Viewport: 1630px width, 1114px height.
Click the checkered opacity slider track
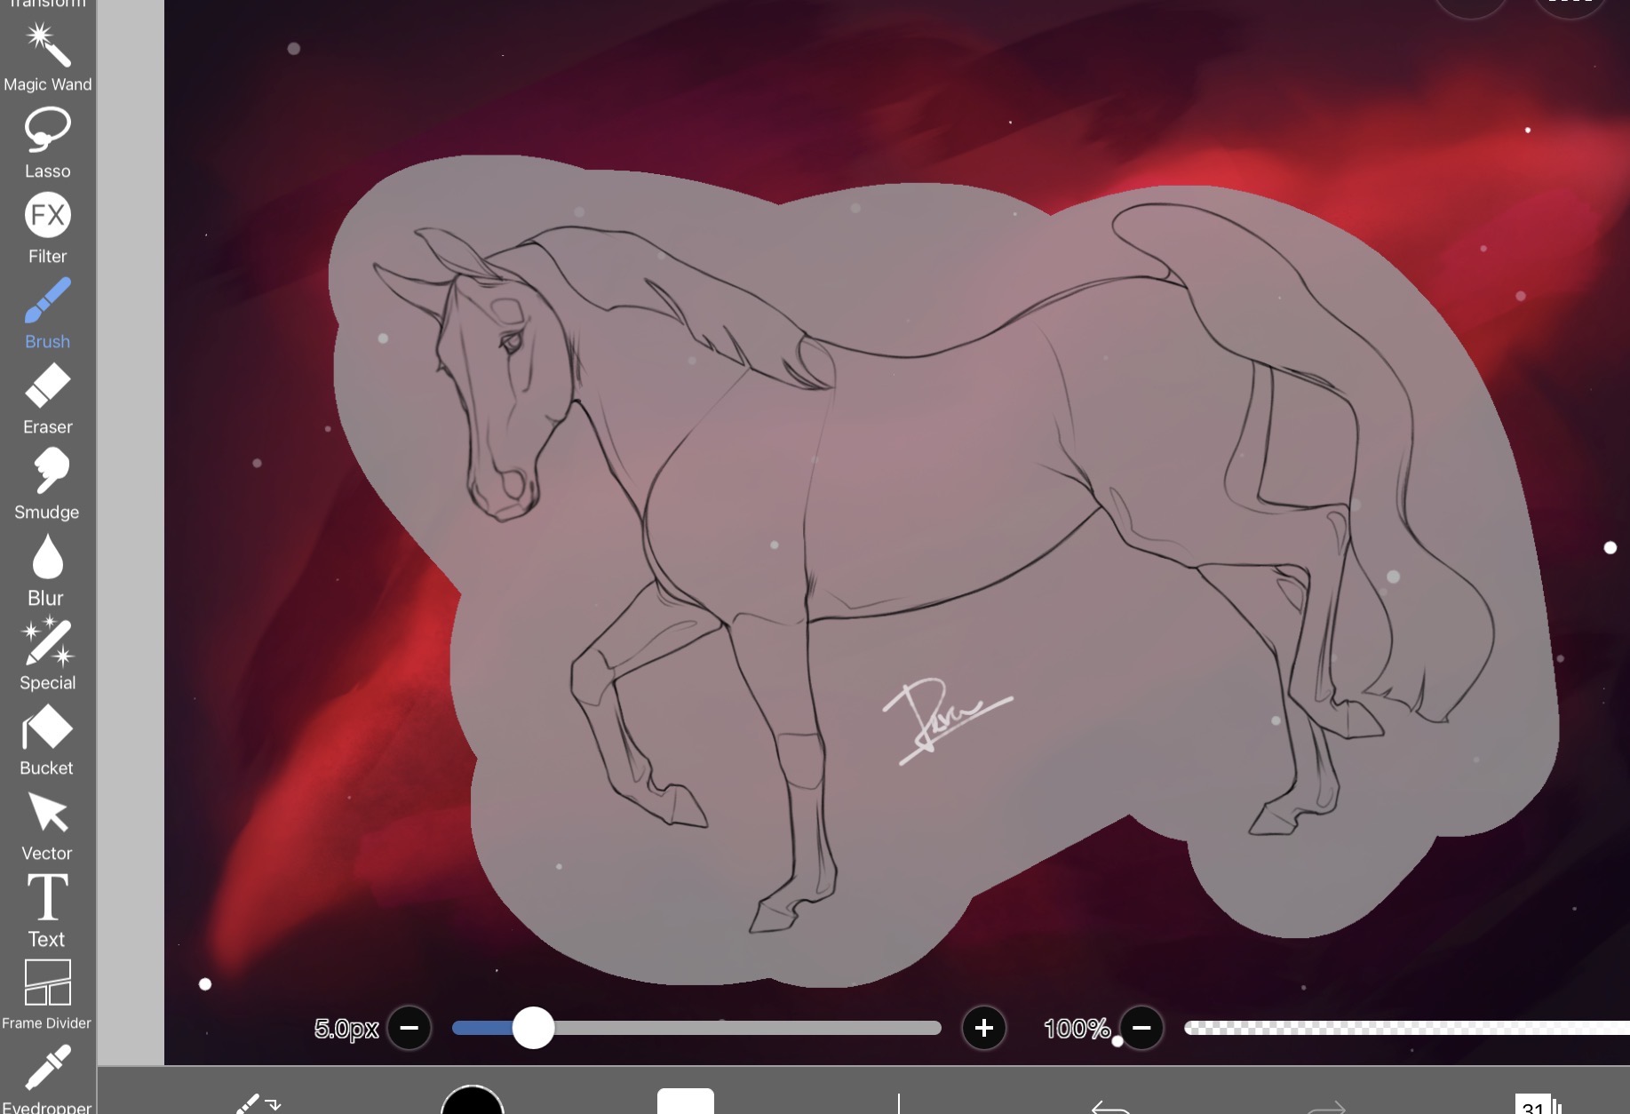(x=1403, y=1028)
